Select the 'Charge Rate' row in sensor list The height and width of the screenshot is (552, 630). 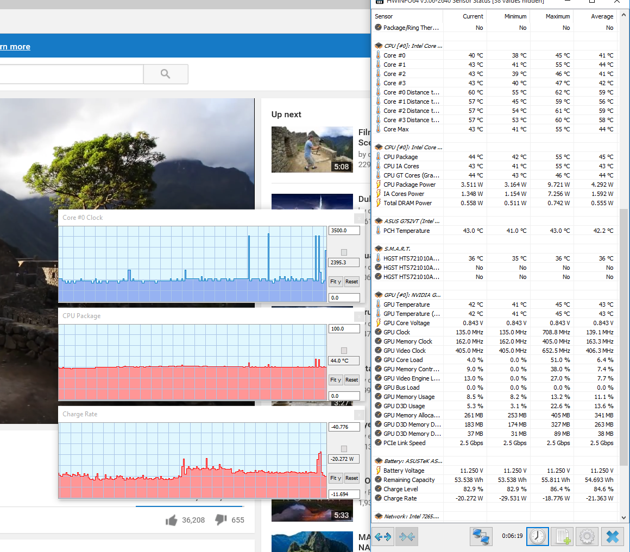pyautogui.click(x=494, y=499)
